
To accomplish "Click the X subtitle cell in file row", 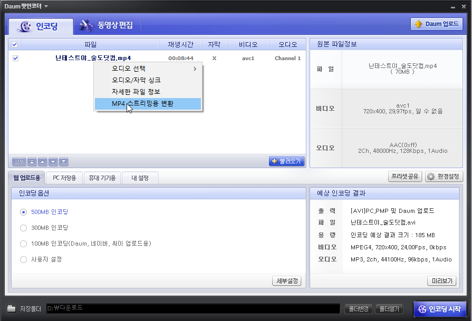I will coord(214,58).
